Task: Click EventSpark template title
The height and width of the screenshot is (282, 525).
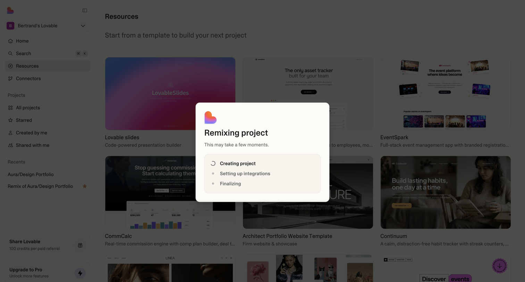Action: 394,138
